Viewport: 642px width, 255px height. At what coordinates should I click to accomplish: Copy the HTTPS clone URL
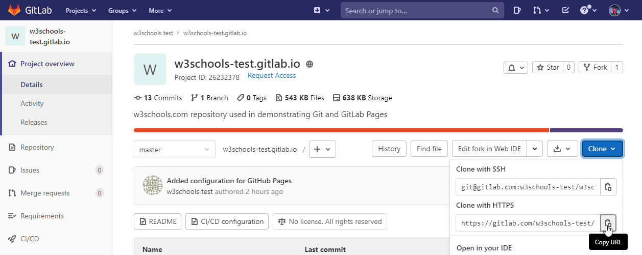[608, 223]
